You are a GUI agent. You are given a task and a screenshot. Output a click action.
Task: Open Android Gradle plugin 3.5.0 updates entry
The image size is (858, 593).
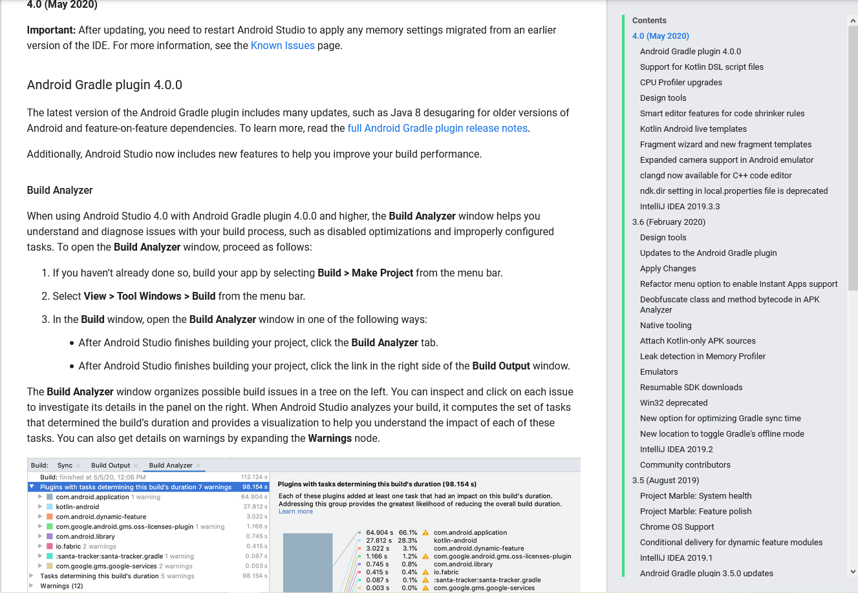pyautogui.click(x=707, y=574)
